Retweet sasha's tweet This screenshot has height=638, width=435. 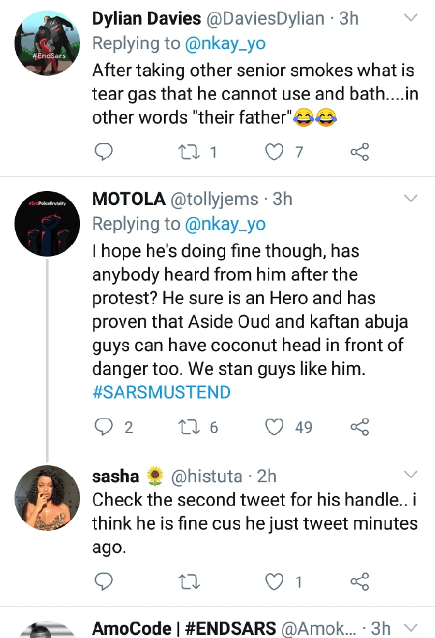coord(188,581)
